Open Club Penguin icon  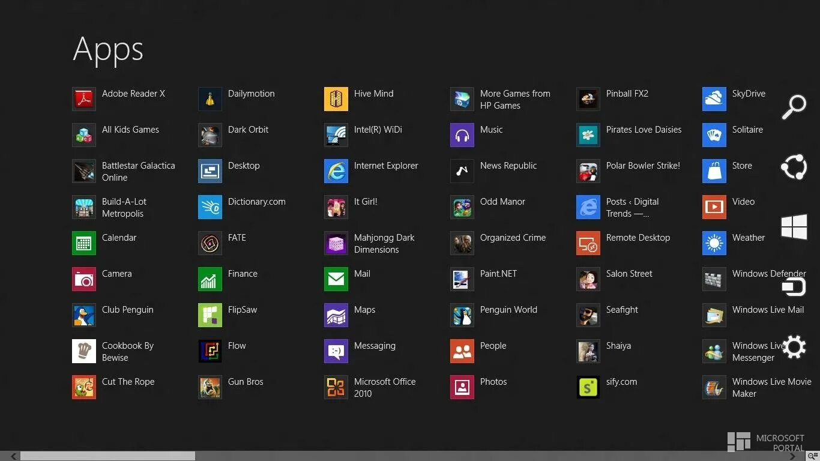click(x=84, y=315)
